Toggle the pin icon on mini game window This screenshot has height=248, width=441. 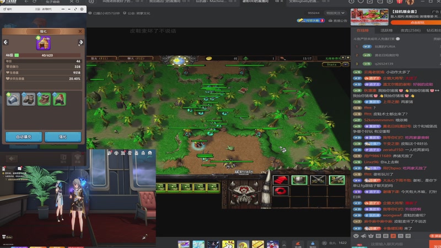pos(63,9)
